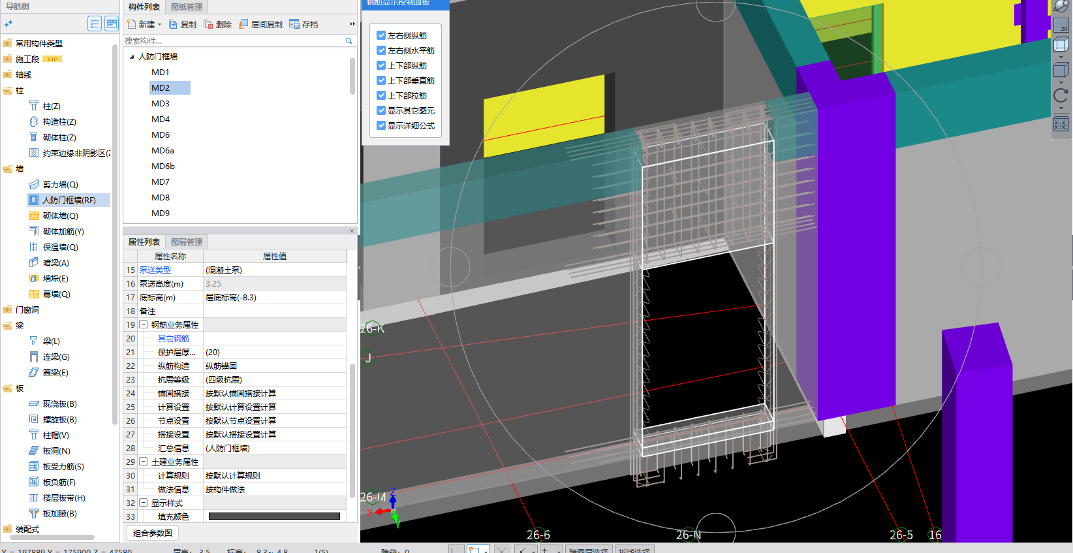The image size is (1073, 553).
Task: Open the display settings checklist icon
Action: [x=1061, y=123]
